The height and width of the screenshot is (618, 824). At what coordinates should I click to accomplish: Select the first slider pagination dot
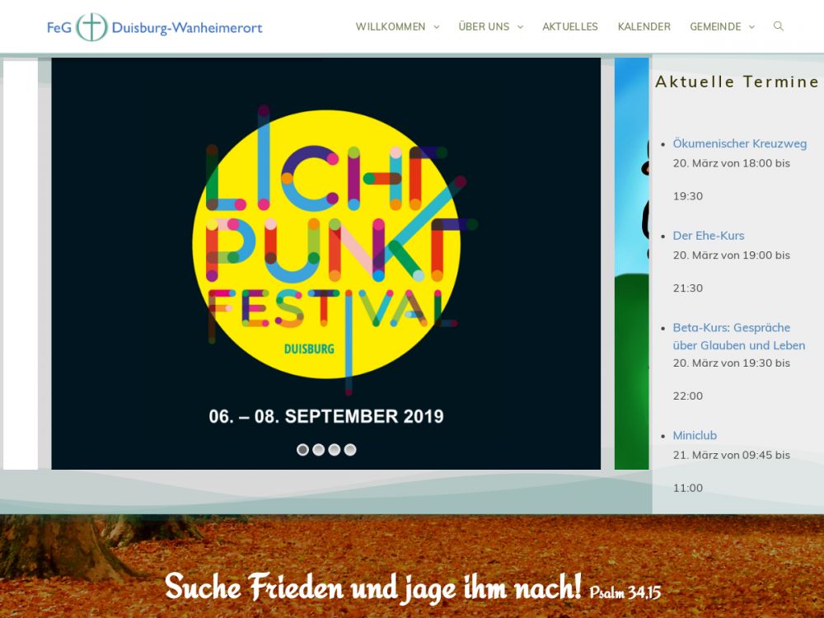[x=302, y=450]
